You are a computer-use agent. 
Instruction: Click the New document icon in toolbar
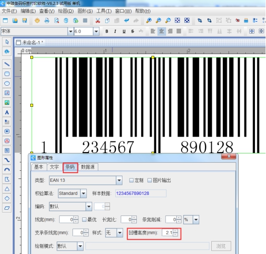pos(5,21)
